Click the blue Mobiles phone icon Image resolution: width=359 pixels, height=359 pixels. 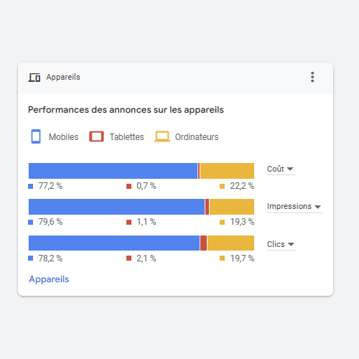(x=36, y=136)
